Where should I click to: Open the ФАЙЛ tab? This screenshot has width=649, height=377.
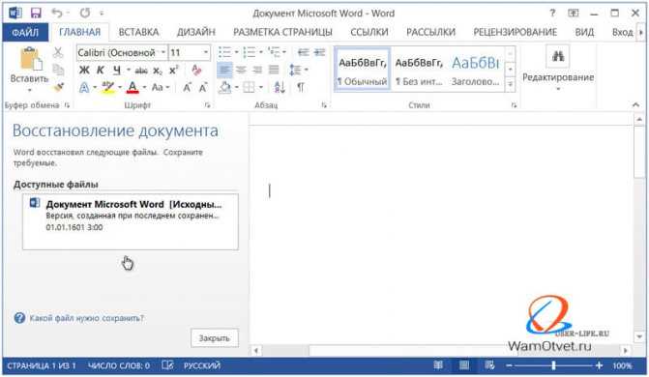pyautogui.click(x=25, y=32)
